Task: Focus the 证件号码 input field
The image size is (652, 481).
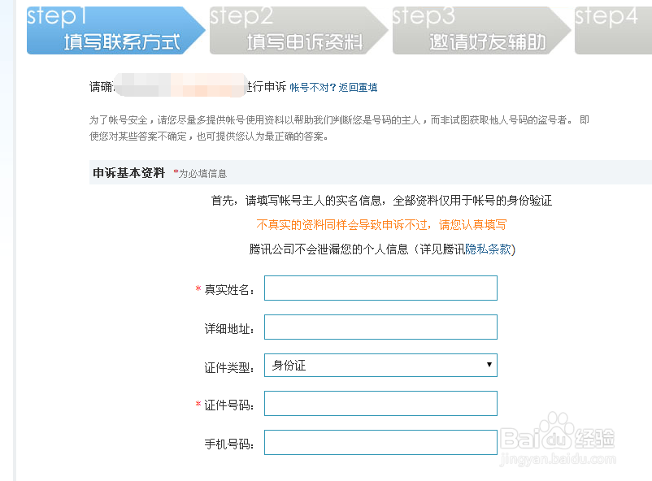Action: point(380,403)
